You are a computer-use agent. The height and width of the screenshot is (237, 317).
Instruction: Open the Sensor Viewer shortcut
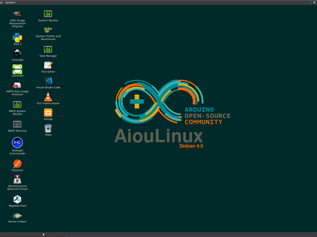pos(17,215)
